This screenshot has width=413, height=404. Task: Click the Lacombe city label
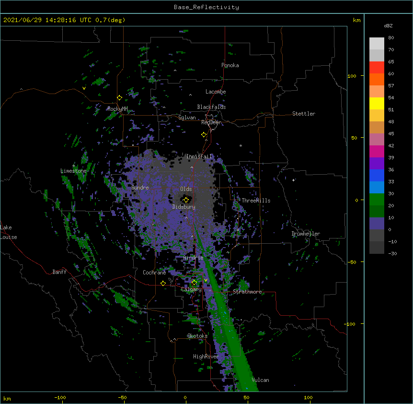click(216, 92)
